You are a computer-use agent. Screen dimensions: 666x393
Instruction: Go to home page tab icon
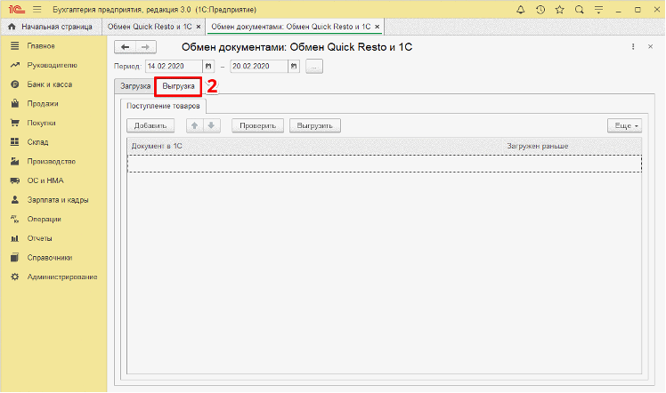coord(12,27)
